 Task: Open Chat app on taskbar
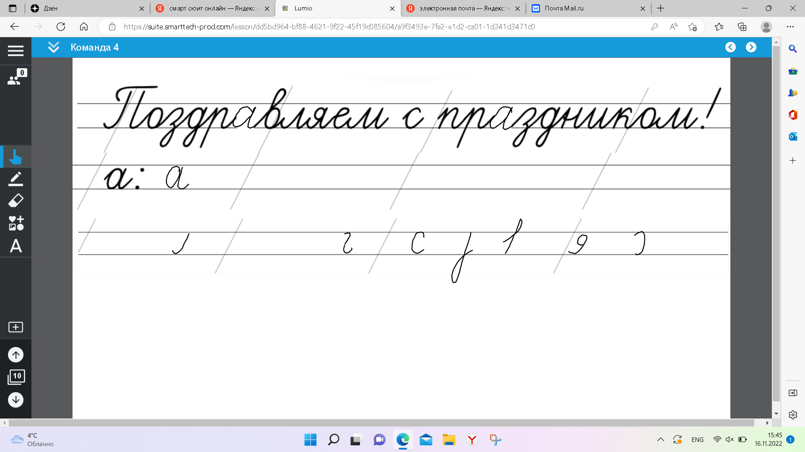379,439
